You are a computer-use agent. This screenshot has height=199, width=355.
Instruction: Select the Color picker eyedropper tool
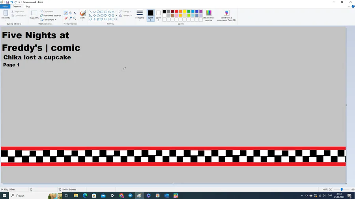point(70,18)
